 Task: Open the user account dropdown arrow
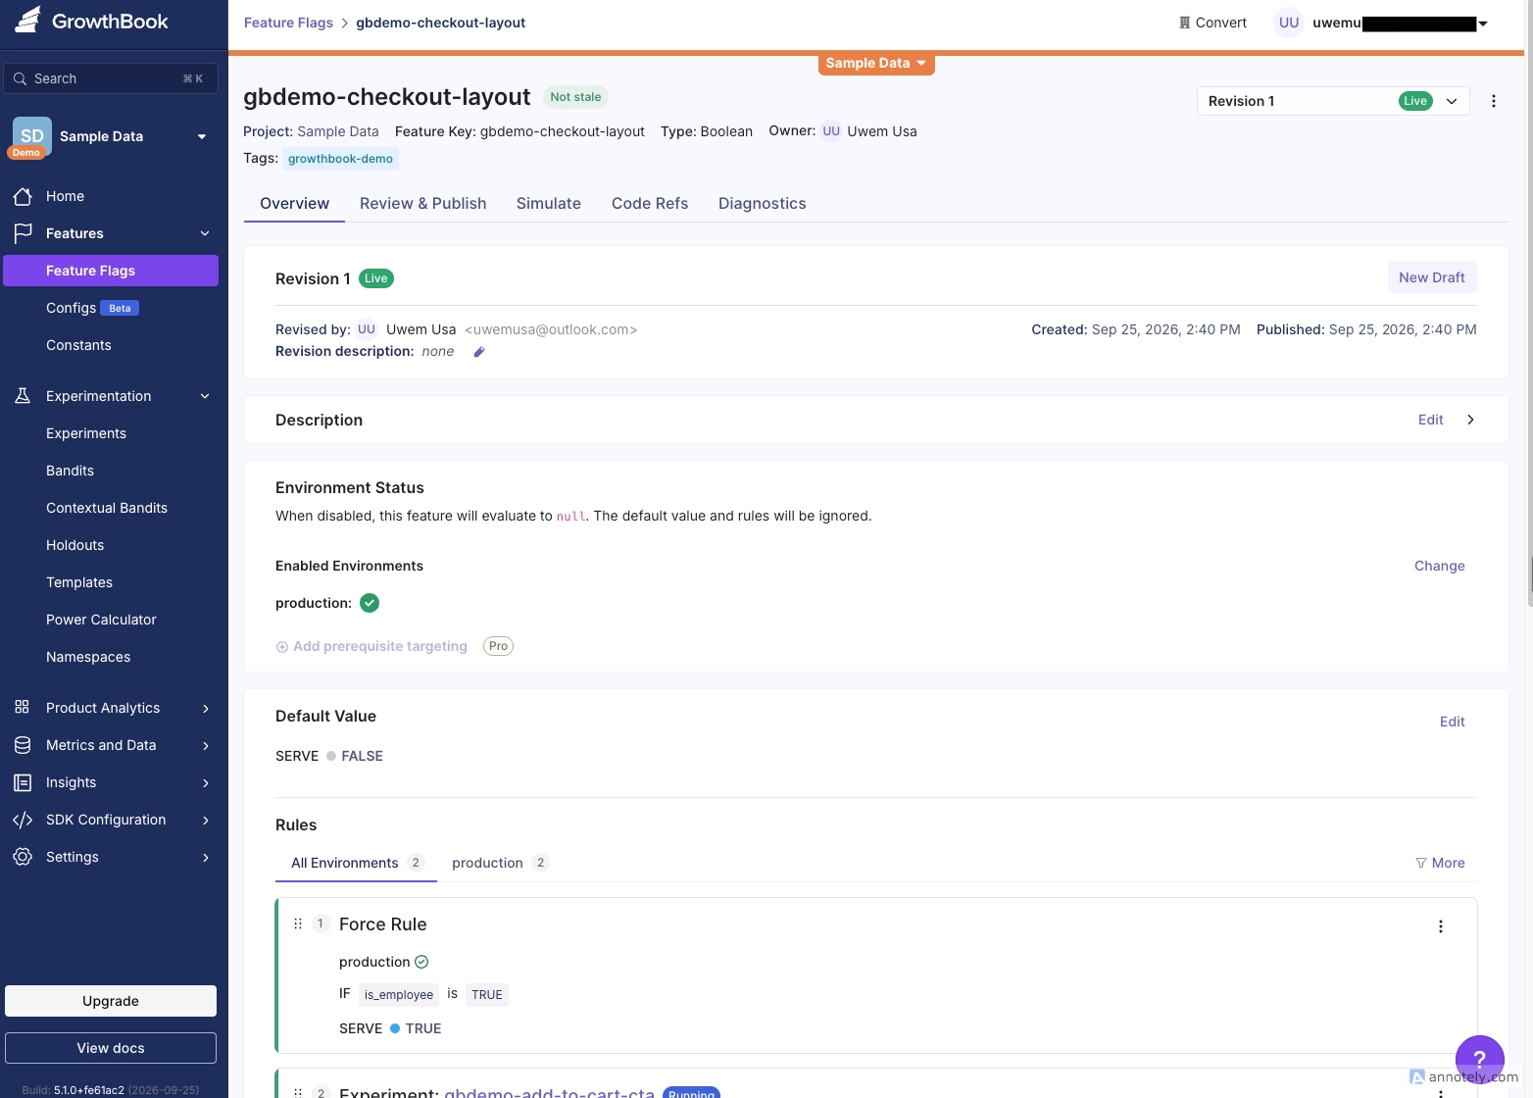1483,24
